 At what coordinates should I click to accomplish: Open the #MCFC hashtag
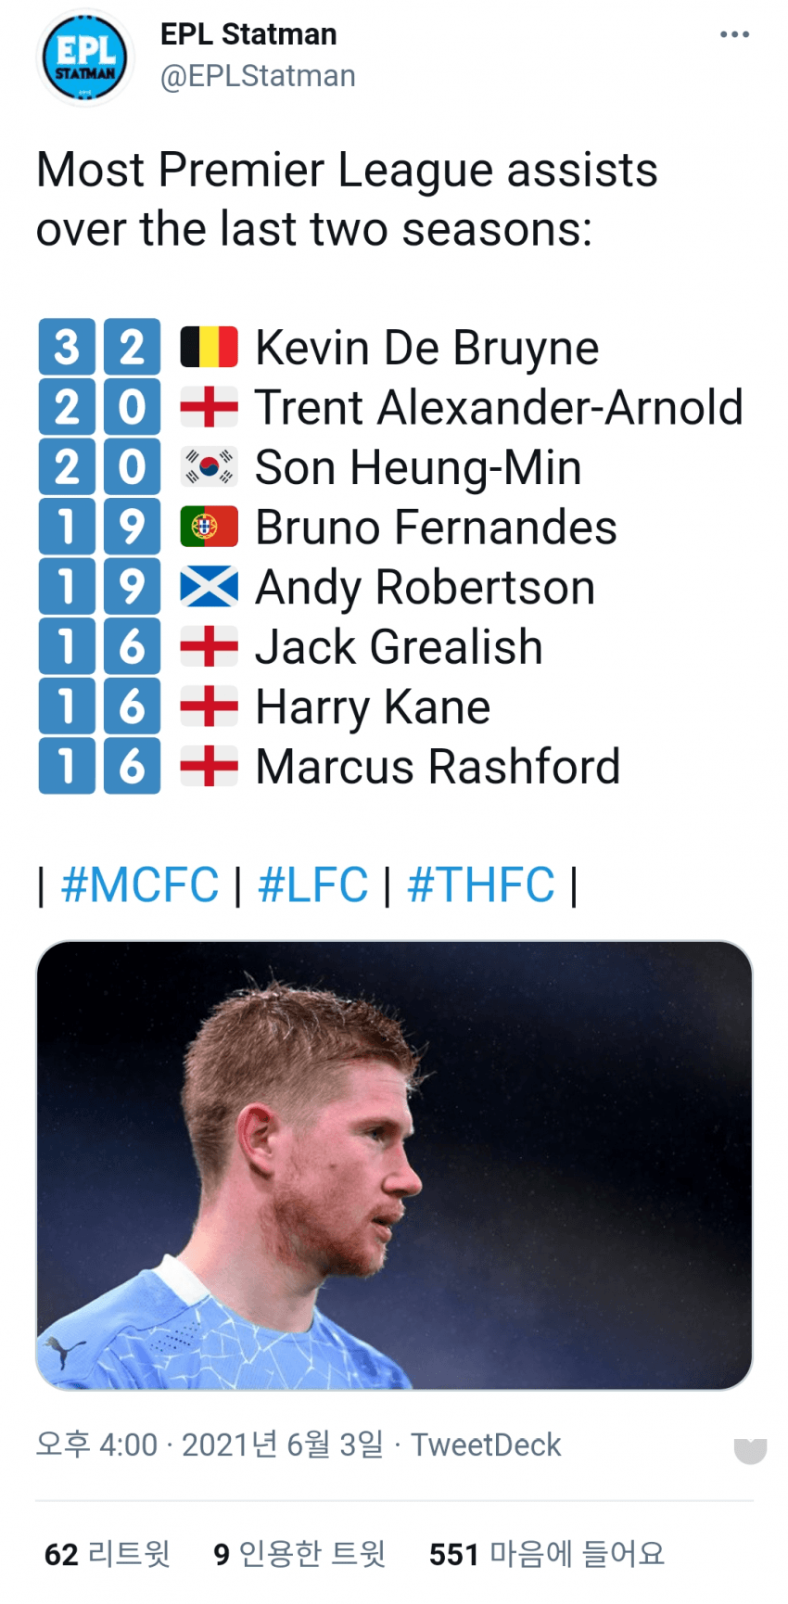[140, 885]
